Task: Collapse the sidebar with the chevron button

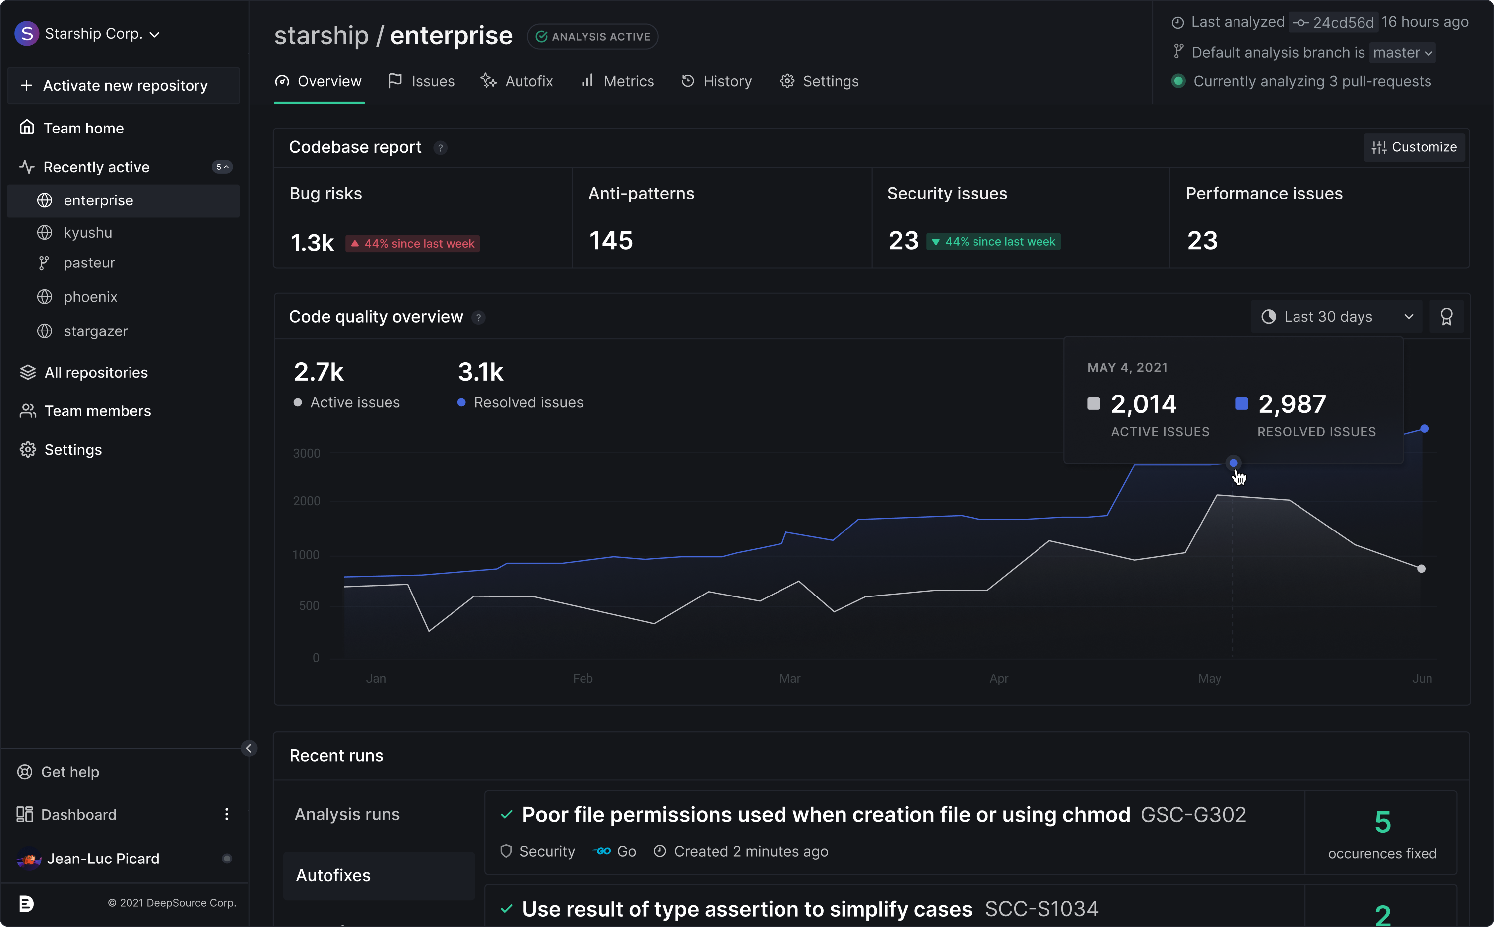Action: tap(248, 748)
